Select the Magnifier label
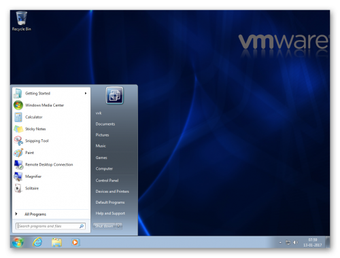This screenshot has width=340, height=258. [33, 177]
